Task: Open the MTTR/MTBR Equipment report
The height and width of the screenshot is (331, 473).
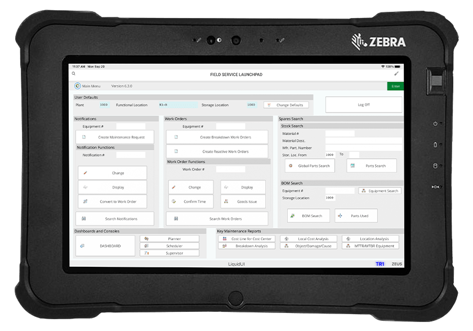Action: (x=371, y=246)
